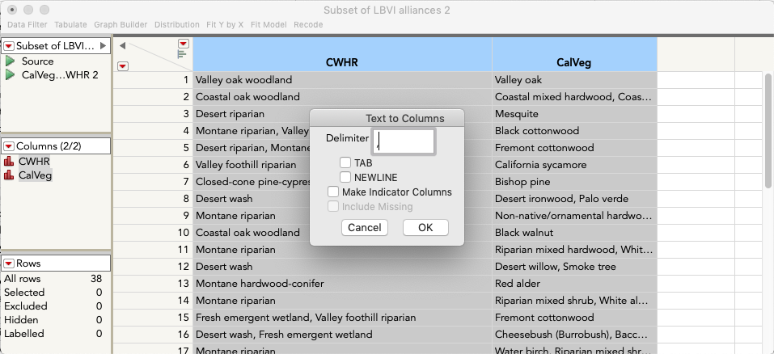Screen dimensions: 774x354
Task: Click the column list icon in table corner
Action: point(181,55)
